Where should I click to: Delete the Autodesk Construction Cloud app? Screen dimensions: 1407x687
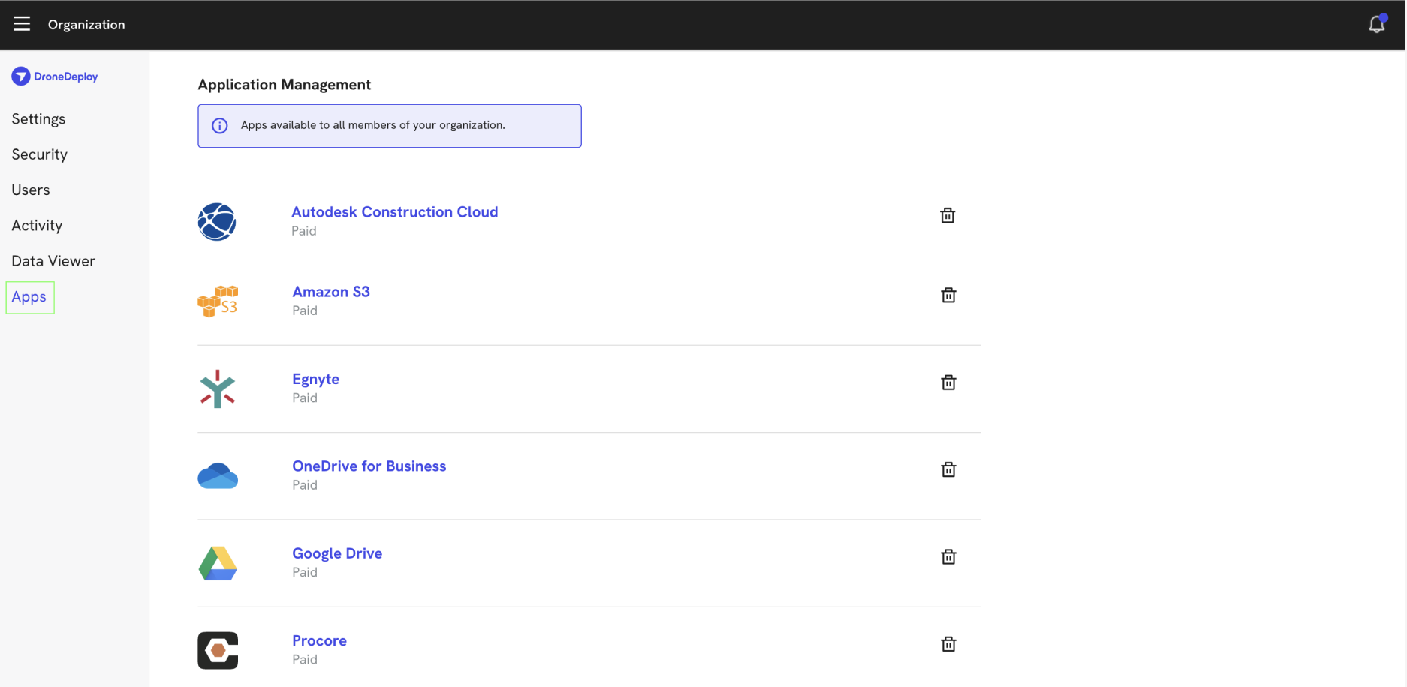coord(948,215)
